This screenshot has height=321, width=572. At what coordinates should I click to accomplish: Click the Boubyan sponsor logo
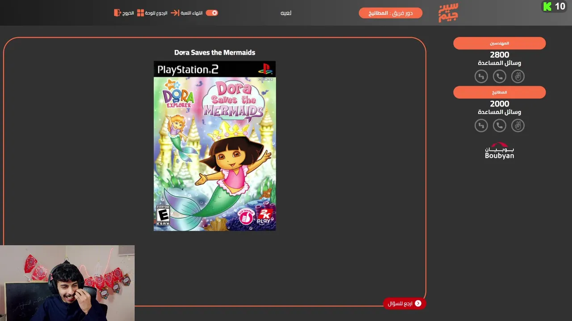click(x=500, y=151)
